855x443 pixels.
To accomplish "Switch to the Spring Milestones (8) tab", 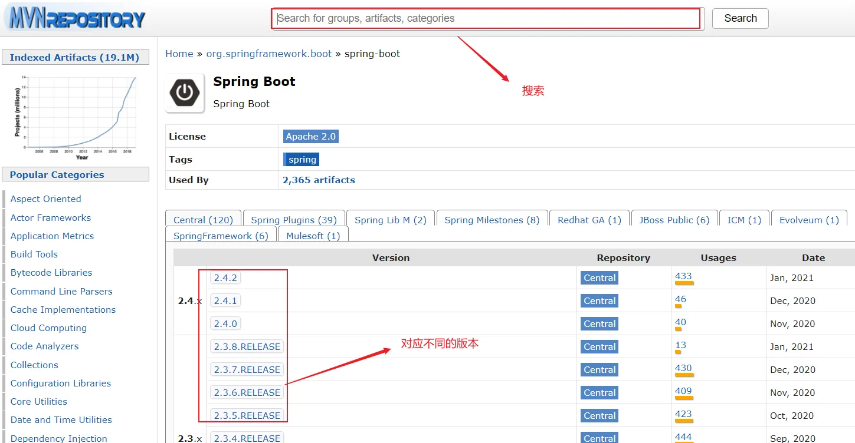I will [x=492, y=220].
